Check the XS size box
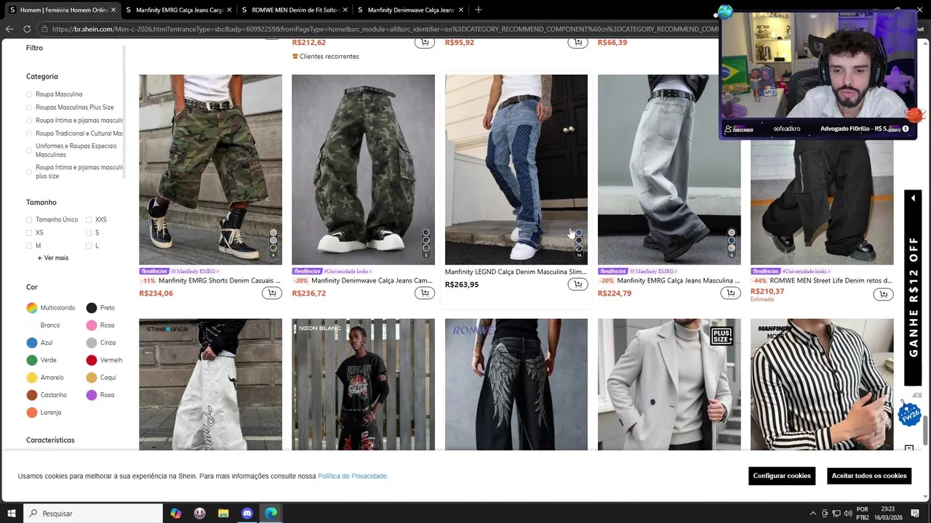 [x=29, y=232]
